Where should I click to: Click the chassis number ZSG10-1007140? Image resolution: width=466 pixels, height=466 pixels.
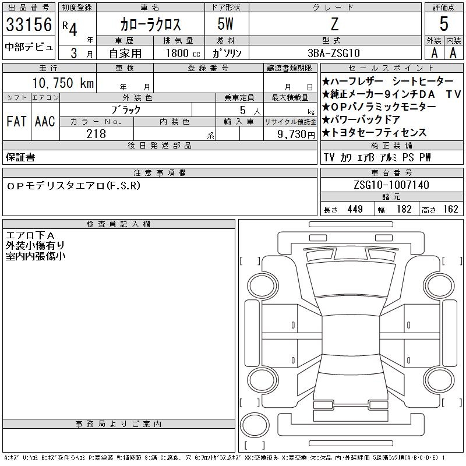click(x=391, y=185)
